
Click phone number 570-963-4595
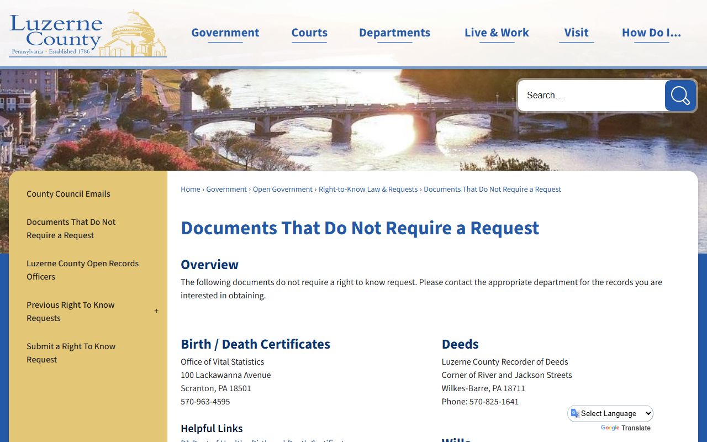[205, 402]
